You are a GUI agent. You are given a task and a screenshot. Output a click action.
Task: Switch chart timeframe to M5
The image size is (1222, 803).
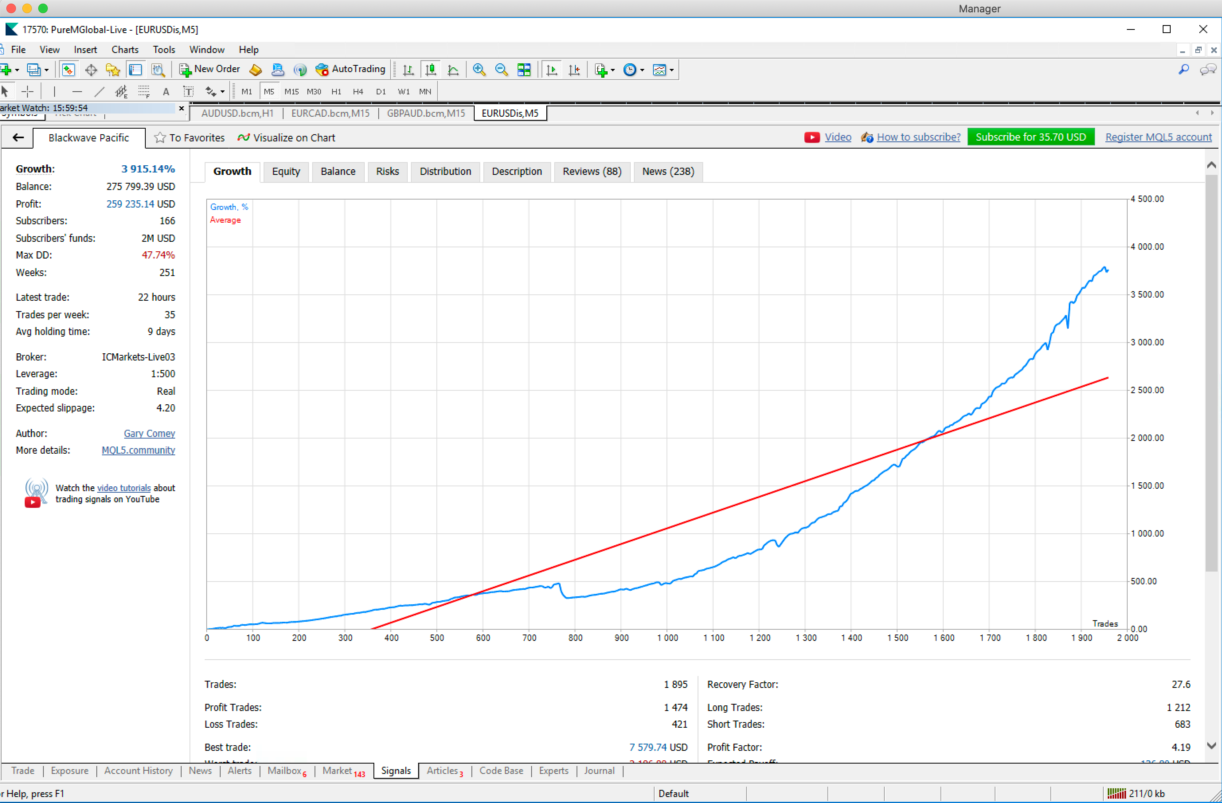coord(269,92)
